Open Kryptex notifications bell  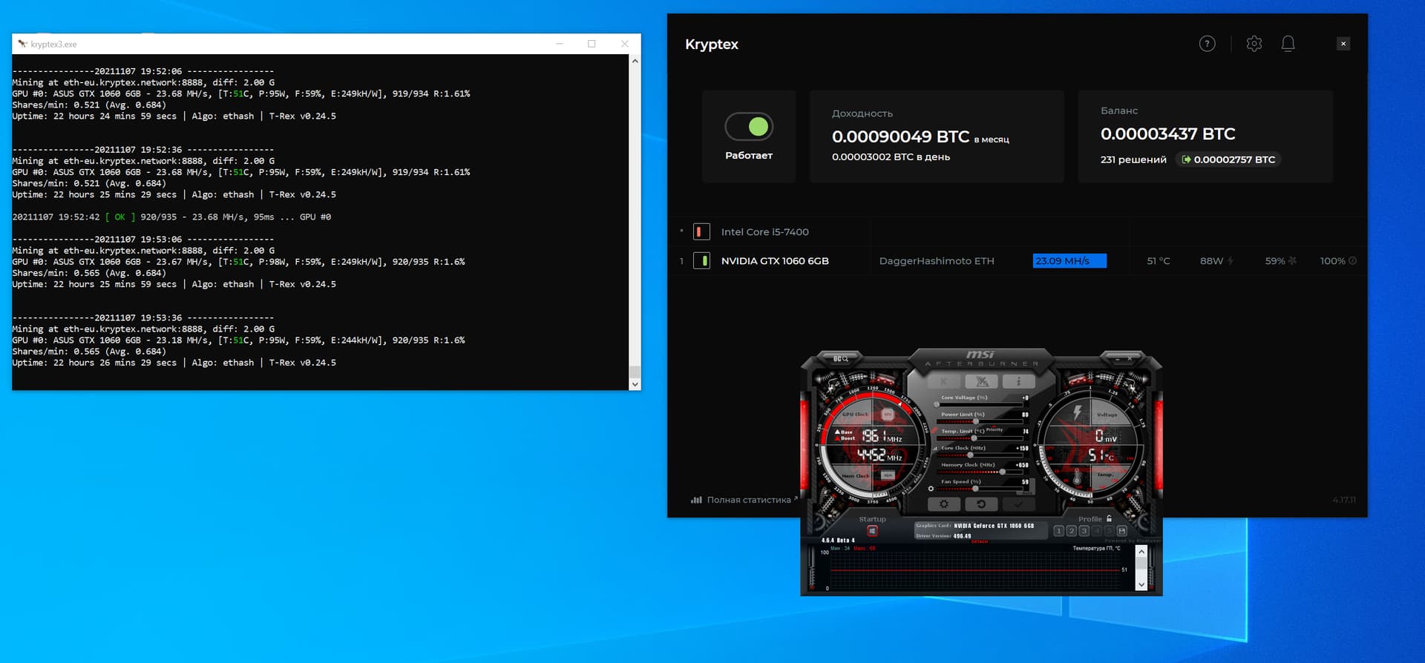[1288, 44]
